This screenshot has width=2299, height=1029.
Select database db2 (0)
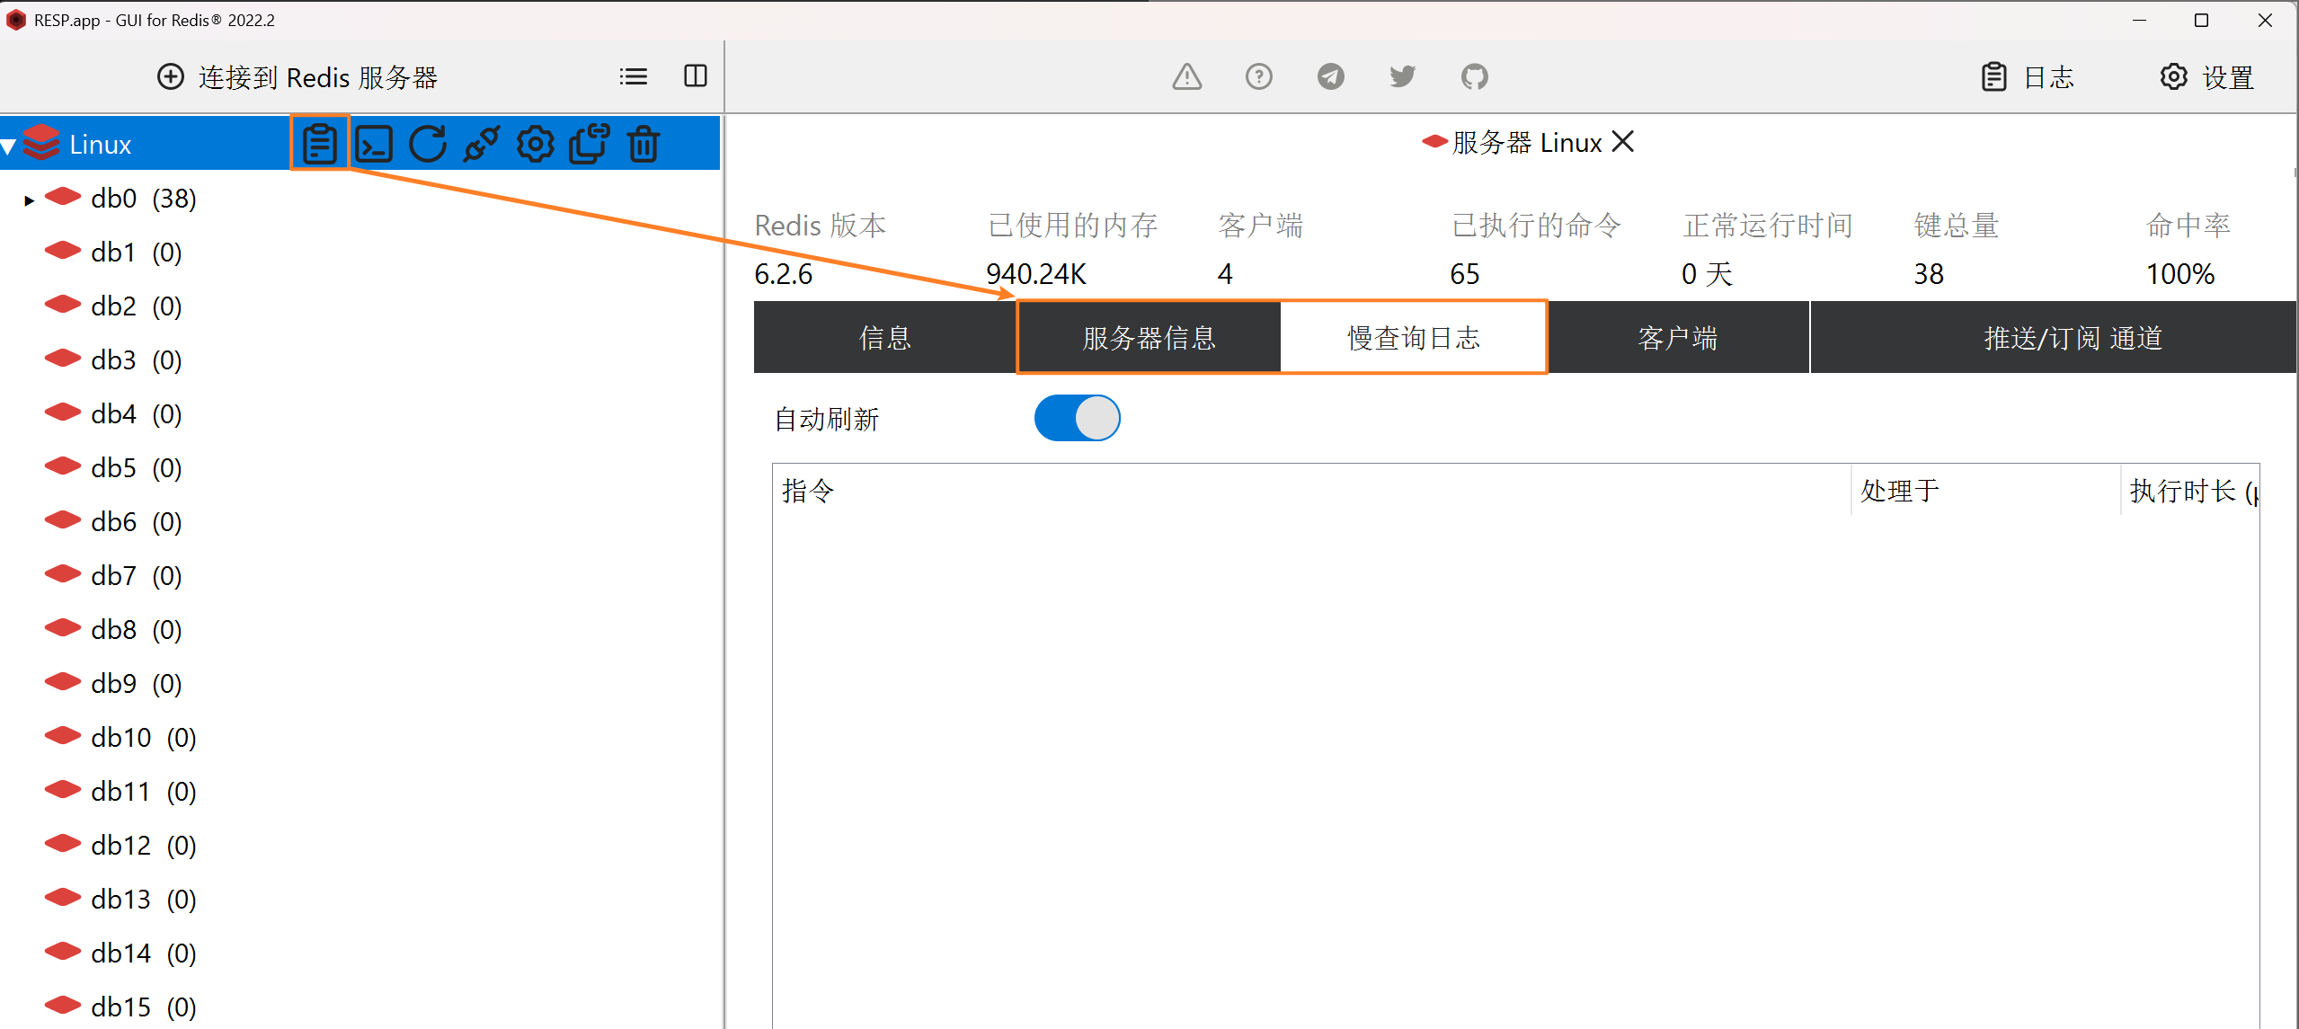pyautogui.click(x=137, y=306)
